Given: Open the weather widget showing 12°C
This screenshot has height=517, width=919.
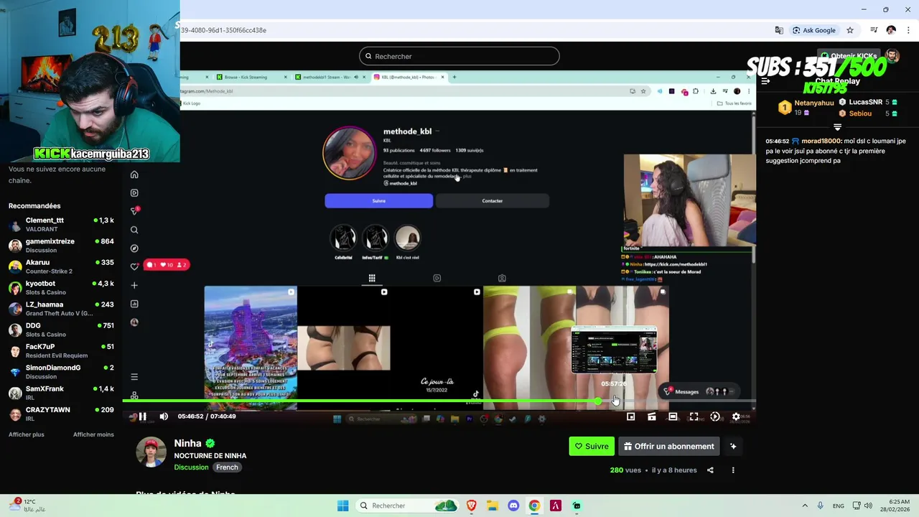Looking at the screenshot, I should tap(27, 506).
